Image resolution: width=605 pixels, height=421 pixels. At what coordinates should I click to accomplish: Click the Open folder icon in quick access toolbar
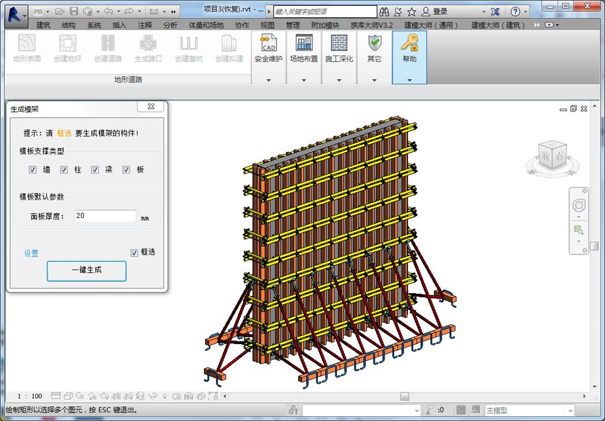click(x=60, y=12)
